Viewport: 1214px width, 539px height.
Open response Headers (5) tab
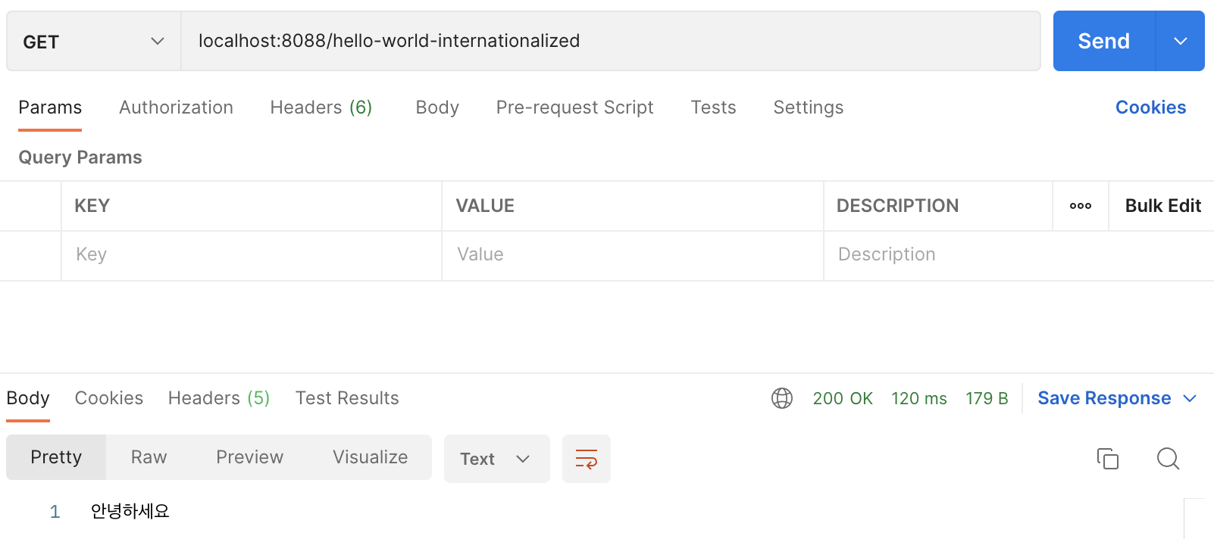[x=219, y=398]
